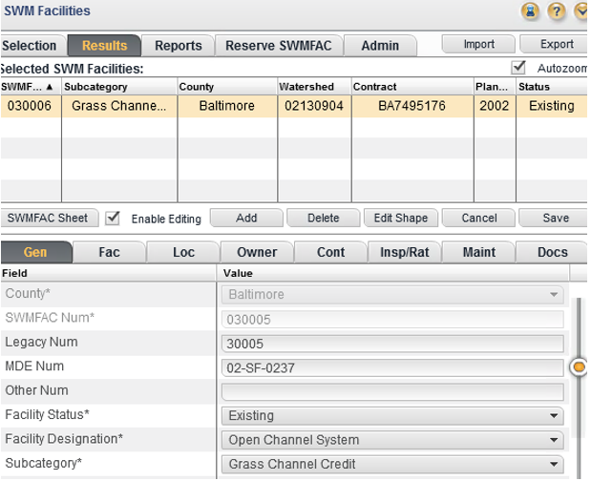The height and width of the screenshot is (481, 591).
Task: Sort by the SWMF column header
Action: (31, 87)
